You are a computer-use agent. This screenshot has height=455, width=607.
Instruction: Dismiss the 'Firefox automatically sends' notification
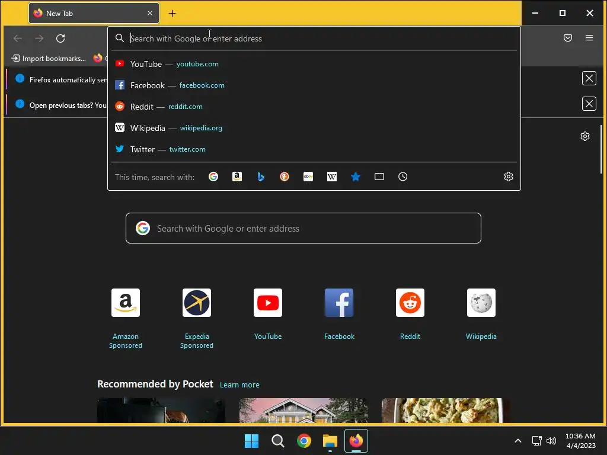click(x=589, y=79)
